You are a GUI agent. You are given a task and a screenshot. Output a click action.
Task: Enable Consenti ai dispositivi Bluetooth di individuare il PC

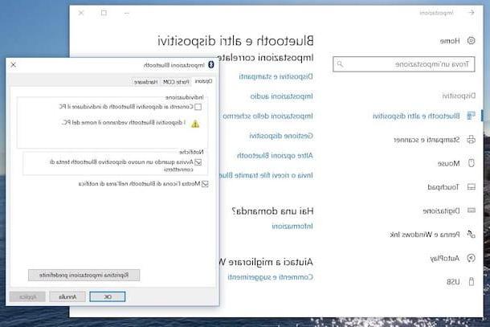coord(198,107)
